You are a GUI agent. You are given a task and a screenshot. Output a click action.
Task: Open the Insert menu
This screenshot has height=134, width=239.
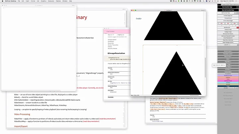27,1
